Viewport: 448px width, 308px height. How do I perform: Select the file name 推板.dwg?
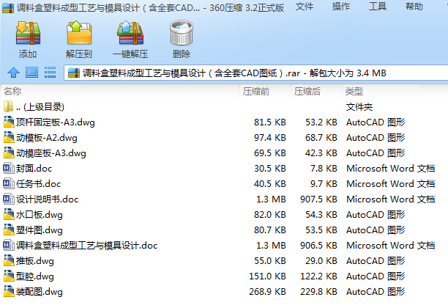coord(35,261)
